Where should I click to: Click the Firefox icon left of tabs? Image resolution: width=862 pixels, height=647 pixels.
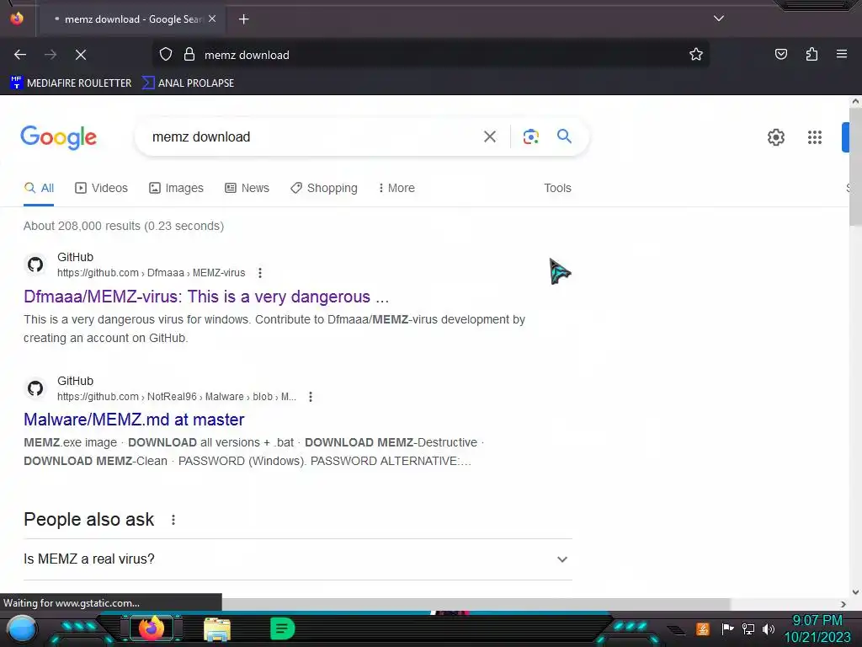tap(17, 19)
